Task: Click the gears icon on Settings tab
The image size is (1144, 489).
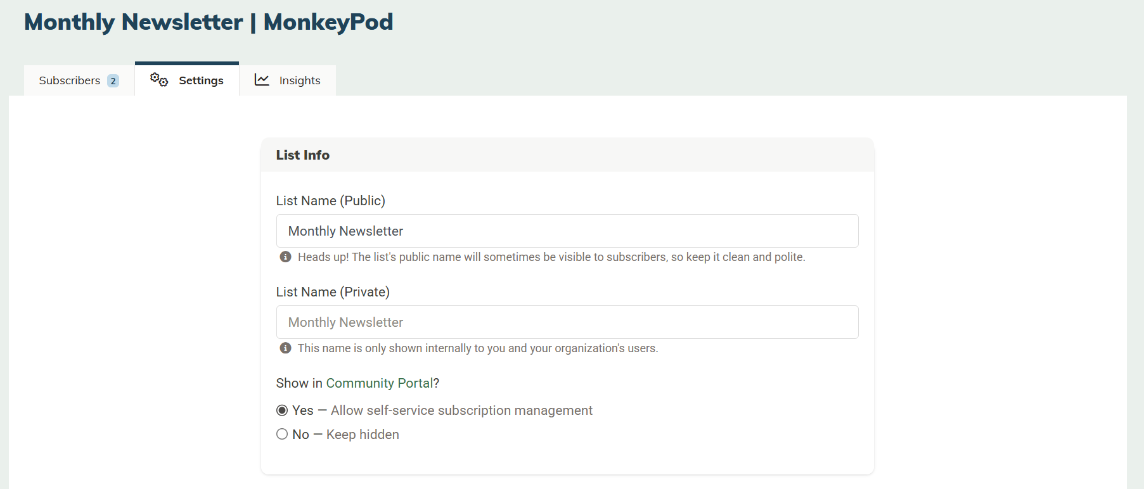Action: (x=158, y=80)
